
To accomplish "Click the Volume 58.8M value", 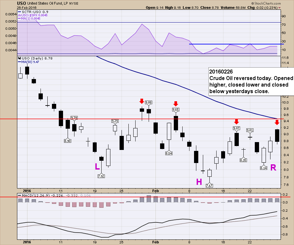I will point(233,8).
